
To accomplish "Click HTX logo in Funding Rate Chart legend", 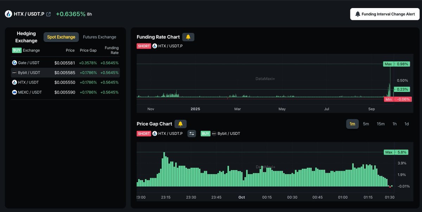I will click(155, 46).
